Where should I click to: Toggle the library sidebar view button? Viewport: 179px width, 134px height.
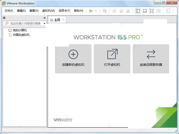pos(138,11)
